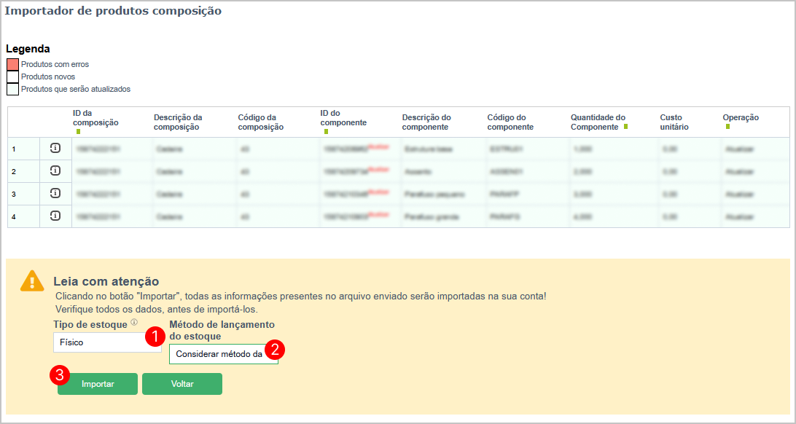Viewport: 796px width, 424px height.
Task: Select row number 4 cell
Action: (x=24, y=216)
